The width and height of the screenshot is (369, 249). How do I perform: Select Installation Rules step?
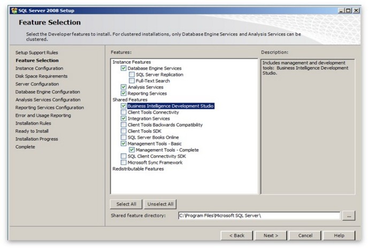click(x=33, y=123)
